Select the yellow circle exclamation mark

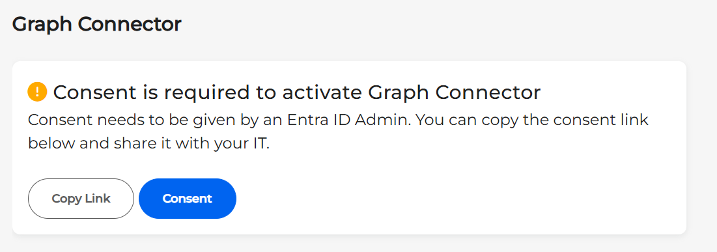[38, 91]
